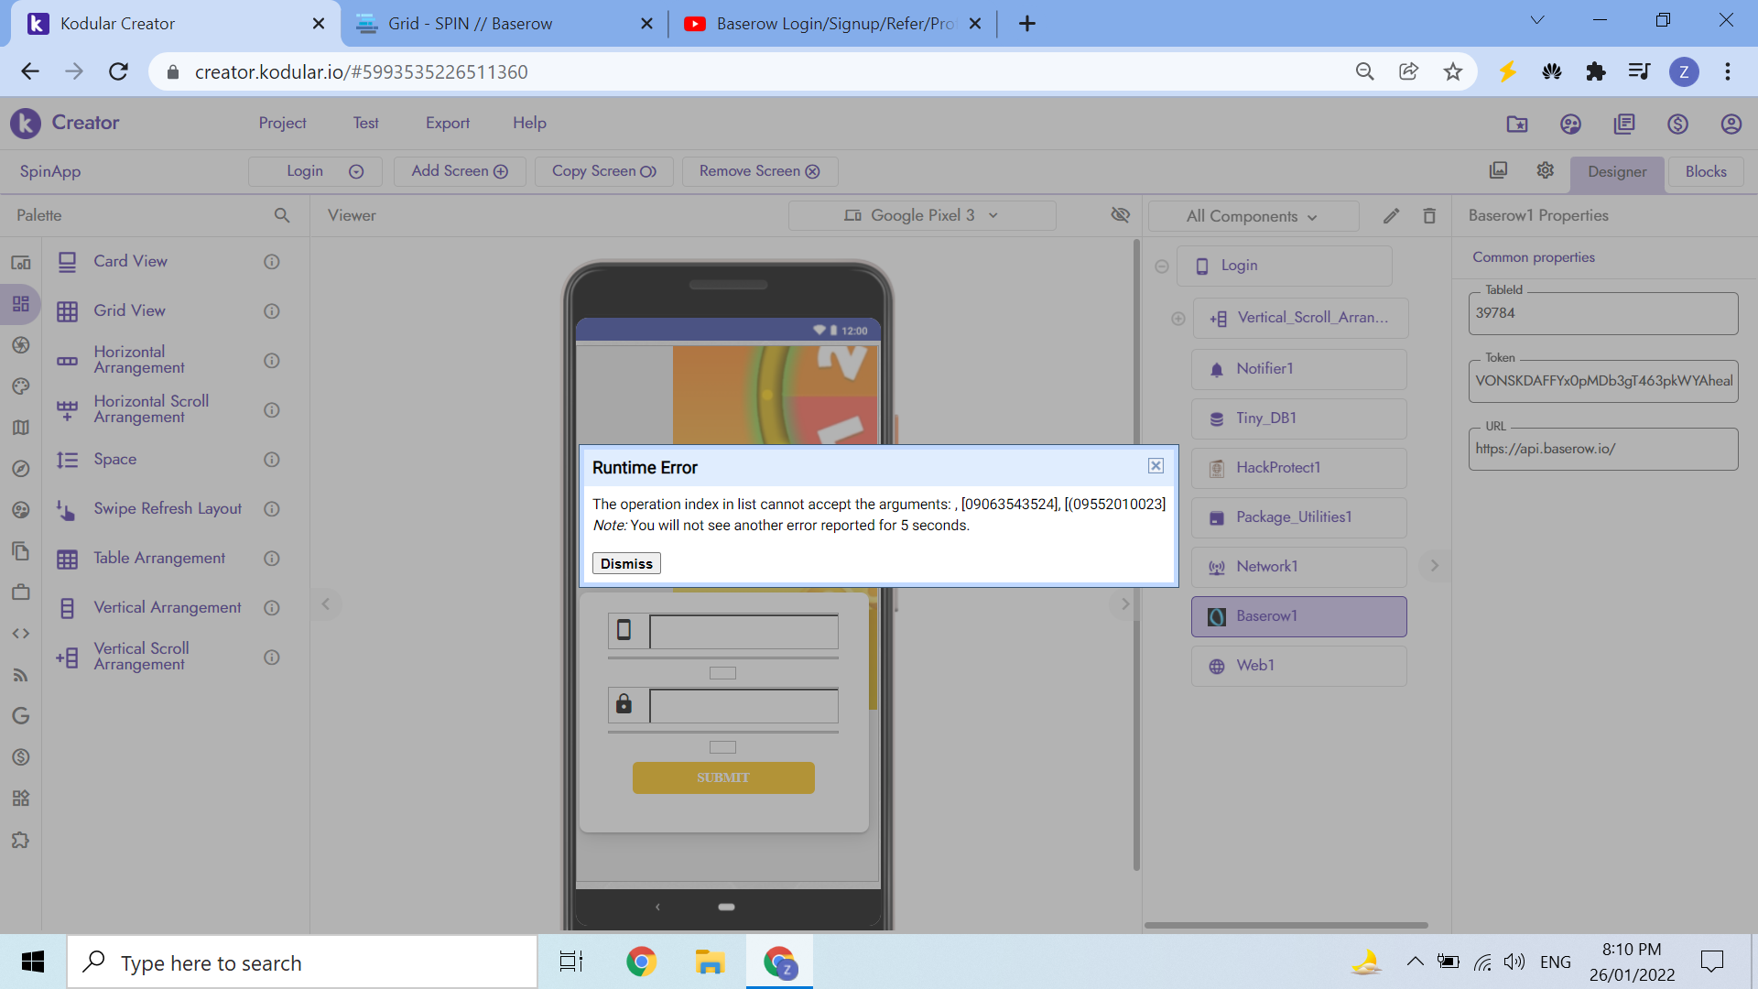Screen dimensions: 1758x989
Task: Switch to the Designer view
Action: (x=1617, y=171)
